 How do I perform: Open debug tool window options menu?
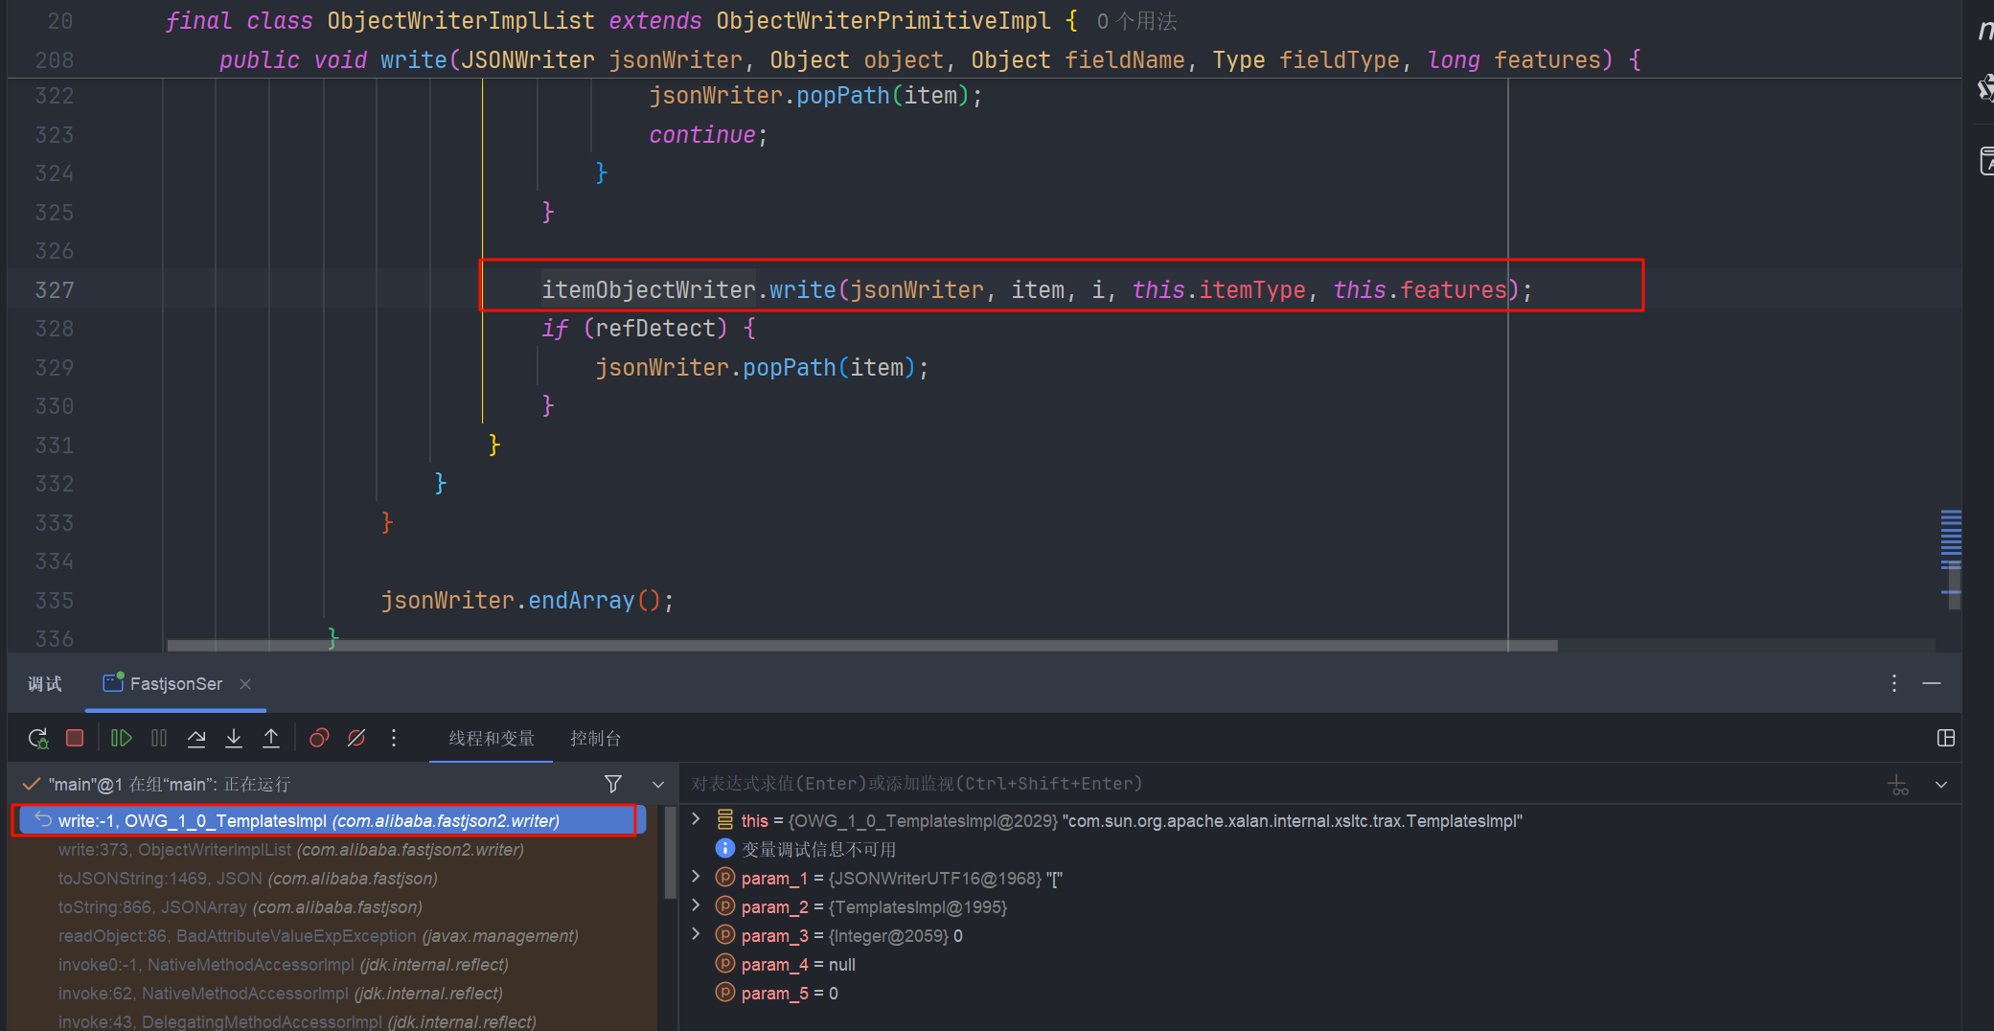tap(1894, 683)
